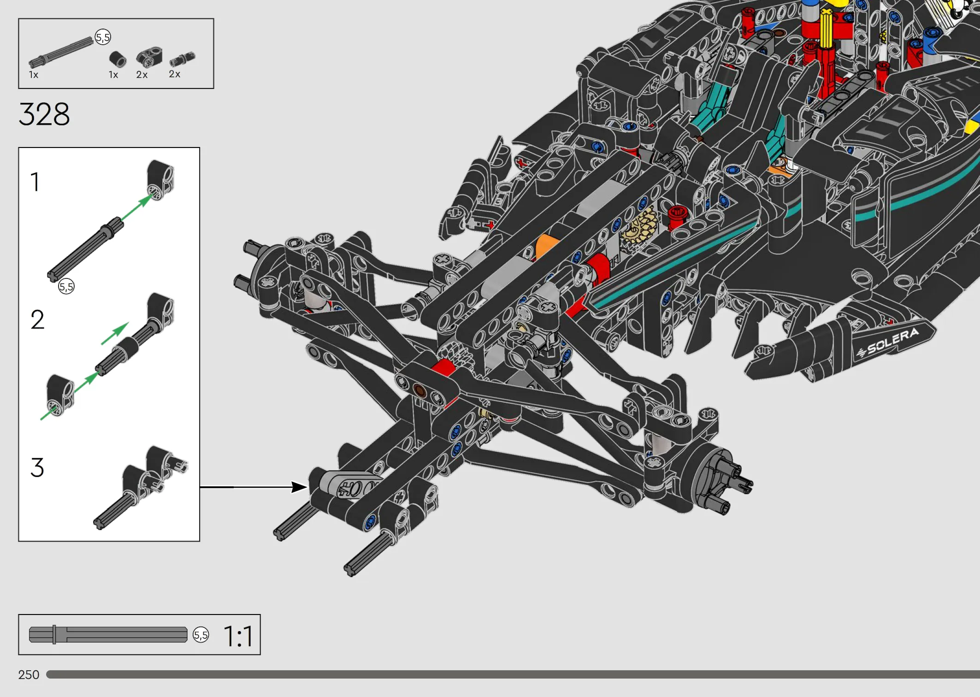Select the axle connector part in the parts list
This screenshot has height=697, width=980.
point(149,57)
